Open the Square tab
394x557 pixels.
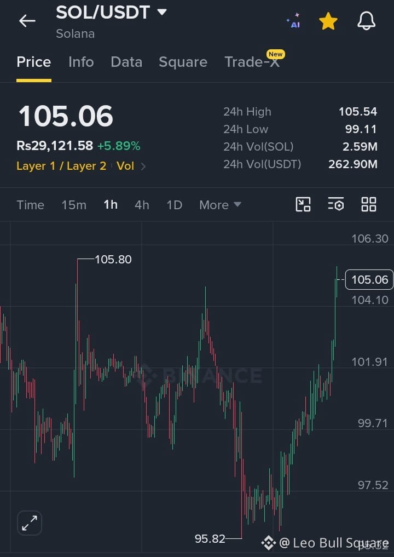183,62
